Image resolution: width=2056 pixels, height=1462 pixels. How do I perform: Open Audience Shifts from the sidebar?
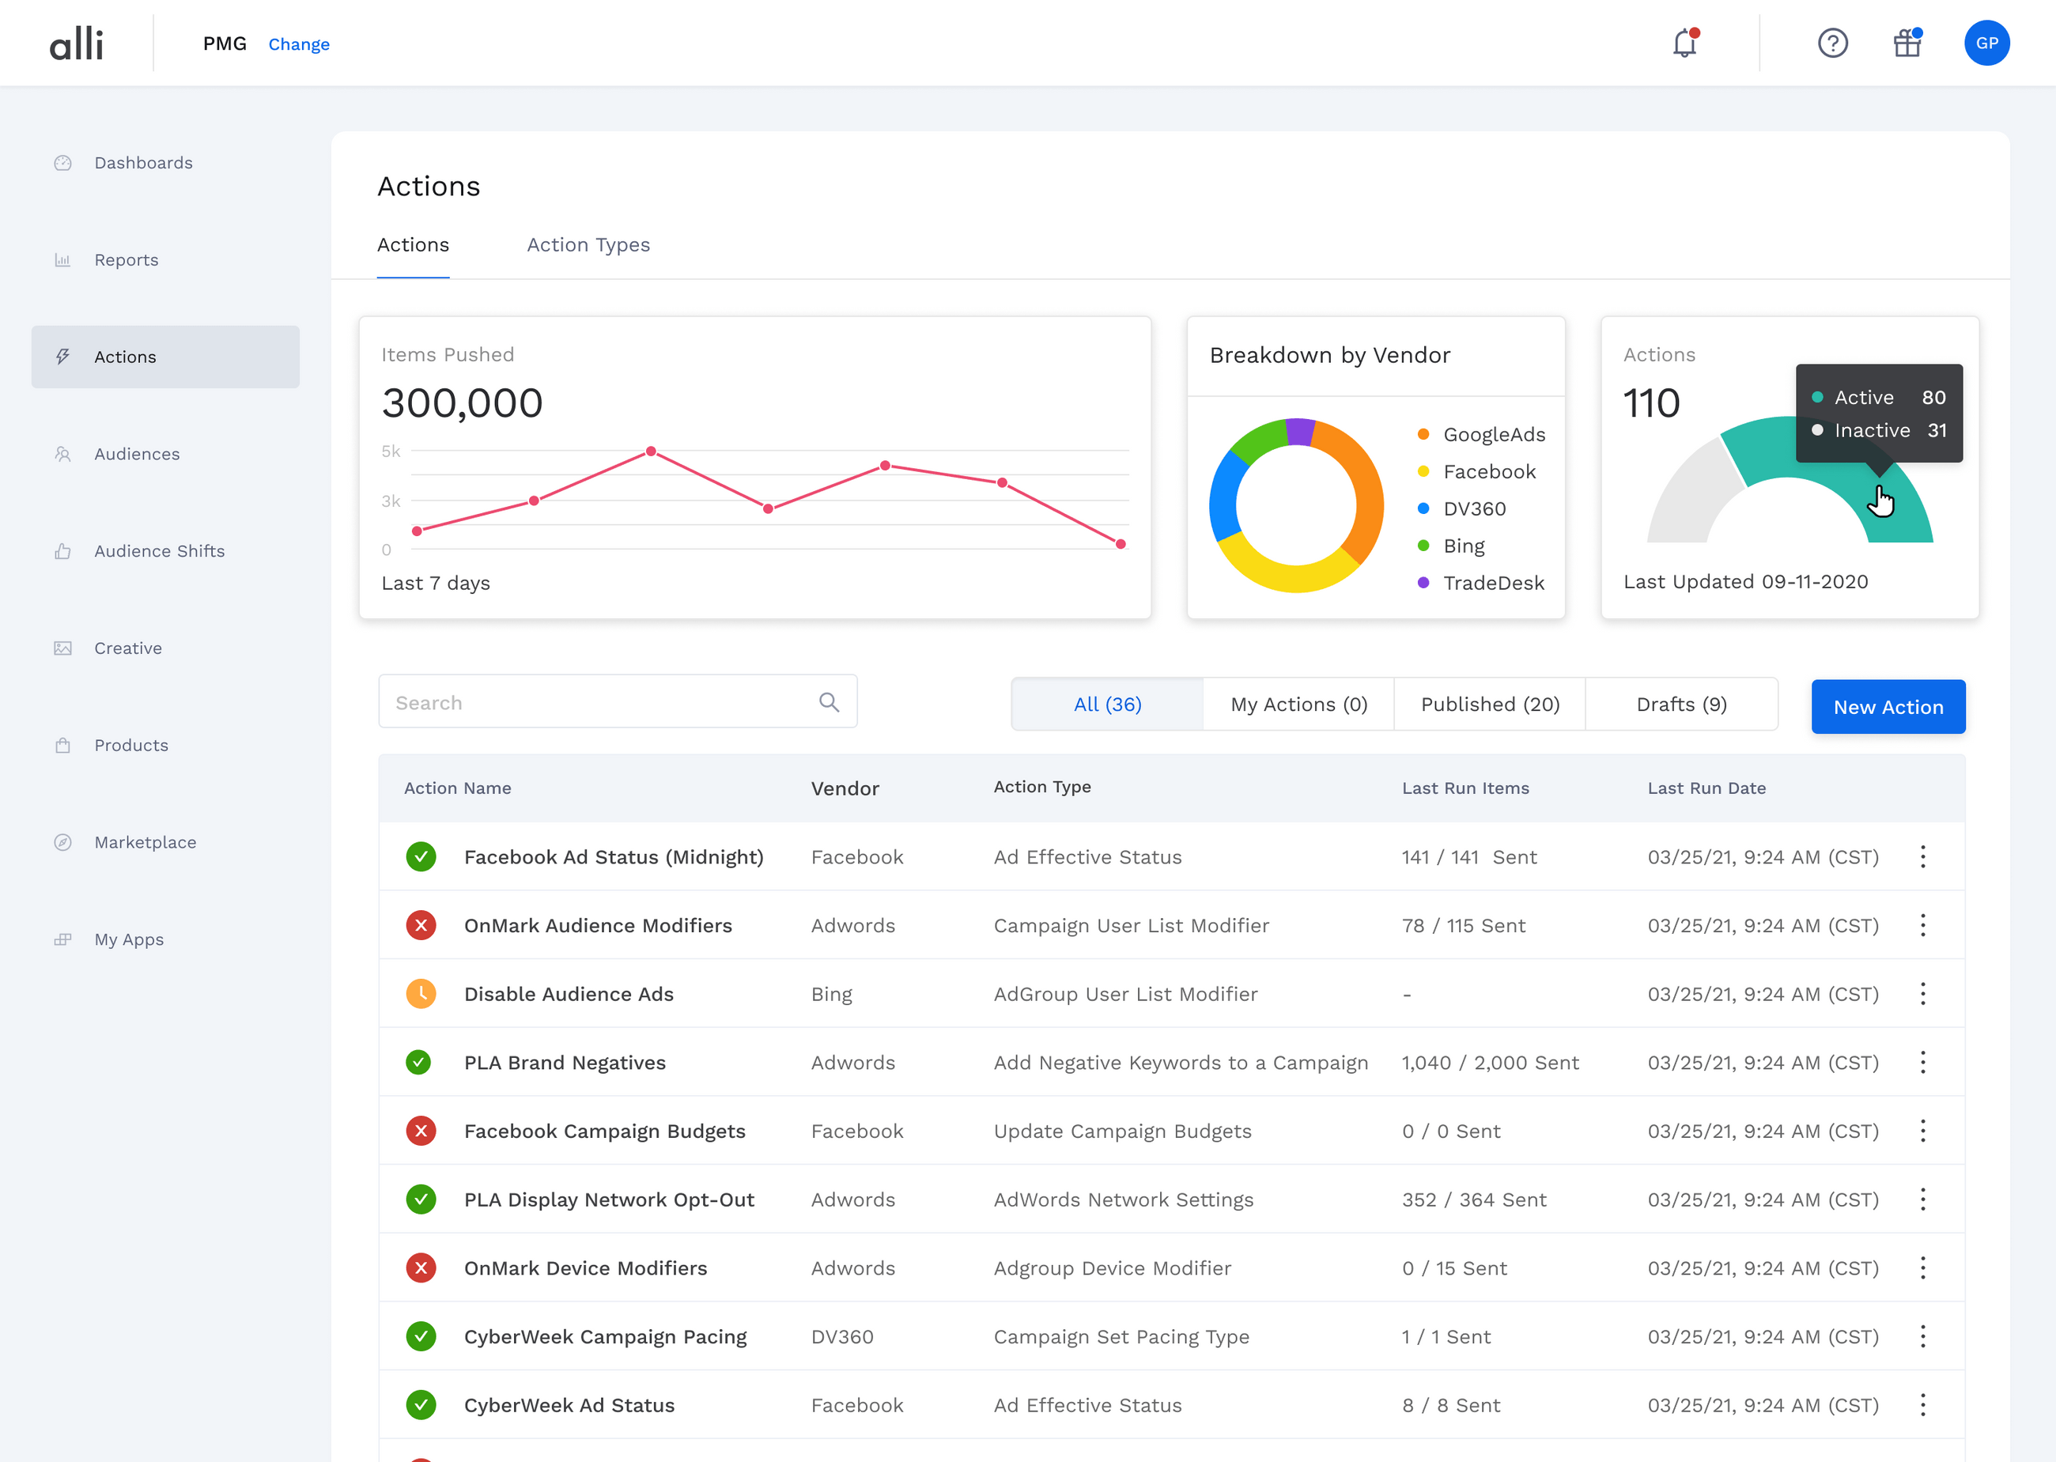tap(159, 551)
